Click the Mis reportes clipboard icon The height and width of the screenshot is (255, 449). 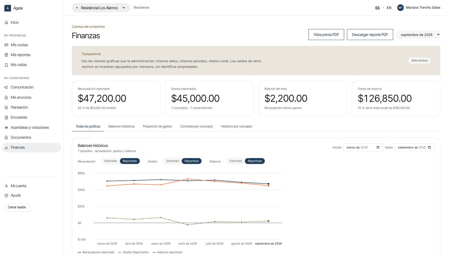pyautogui.click(x=6, y=55)
